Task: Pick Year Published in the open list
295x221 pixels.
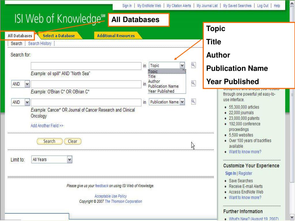Action: point(161,91)
